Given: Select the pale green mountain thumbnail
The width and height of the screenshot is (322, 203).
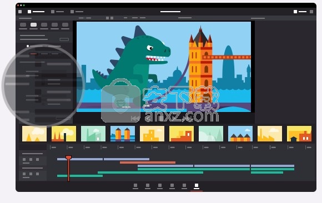Looking at the screenshot, I should [211, 134].
